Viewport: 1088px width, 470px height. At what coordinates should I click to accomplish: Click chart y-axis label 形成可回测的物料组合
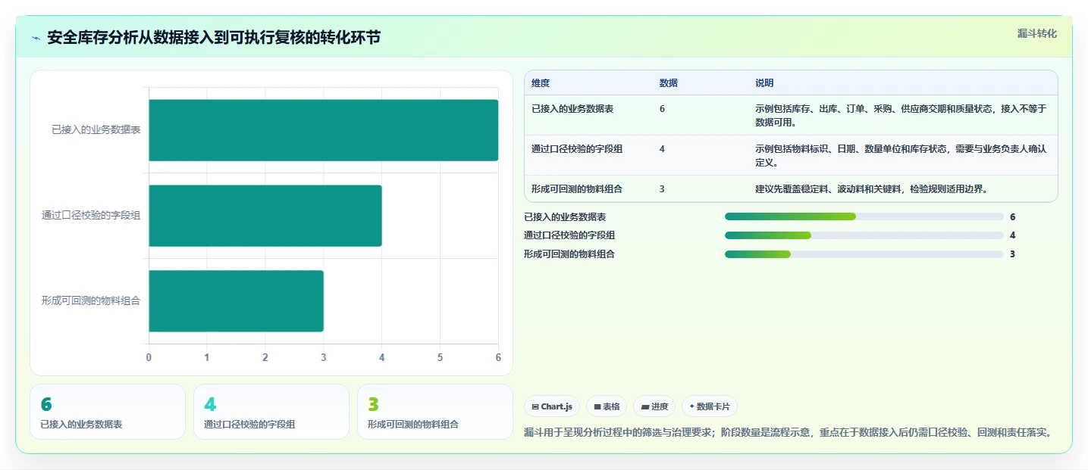tap(91, 300)
